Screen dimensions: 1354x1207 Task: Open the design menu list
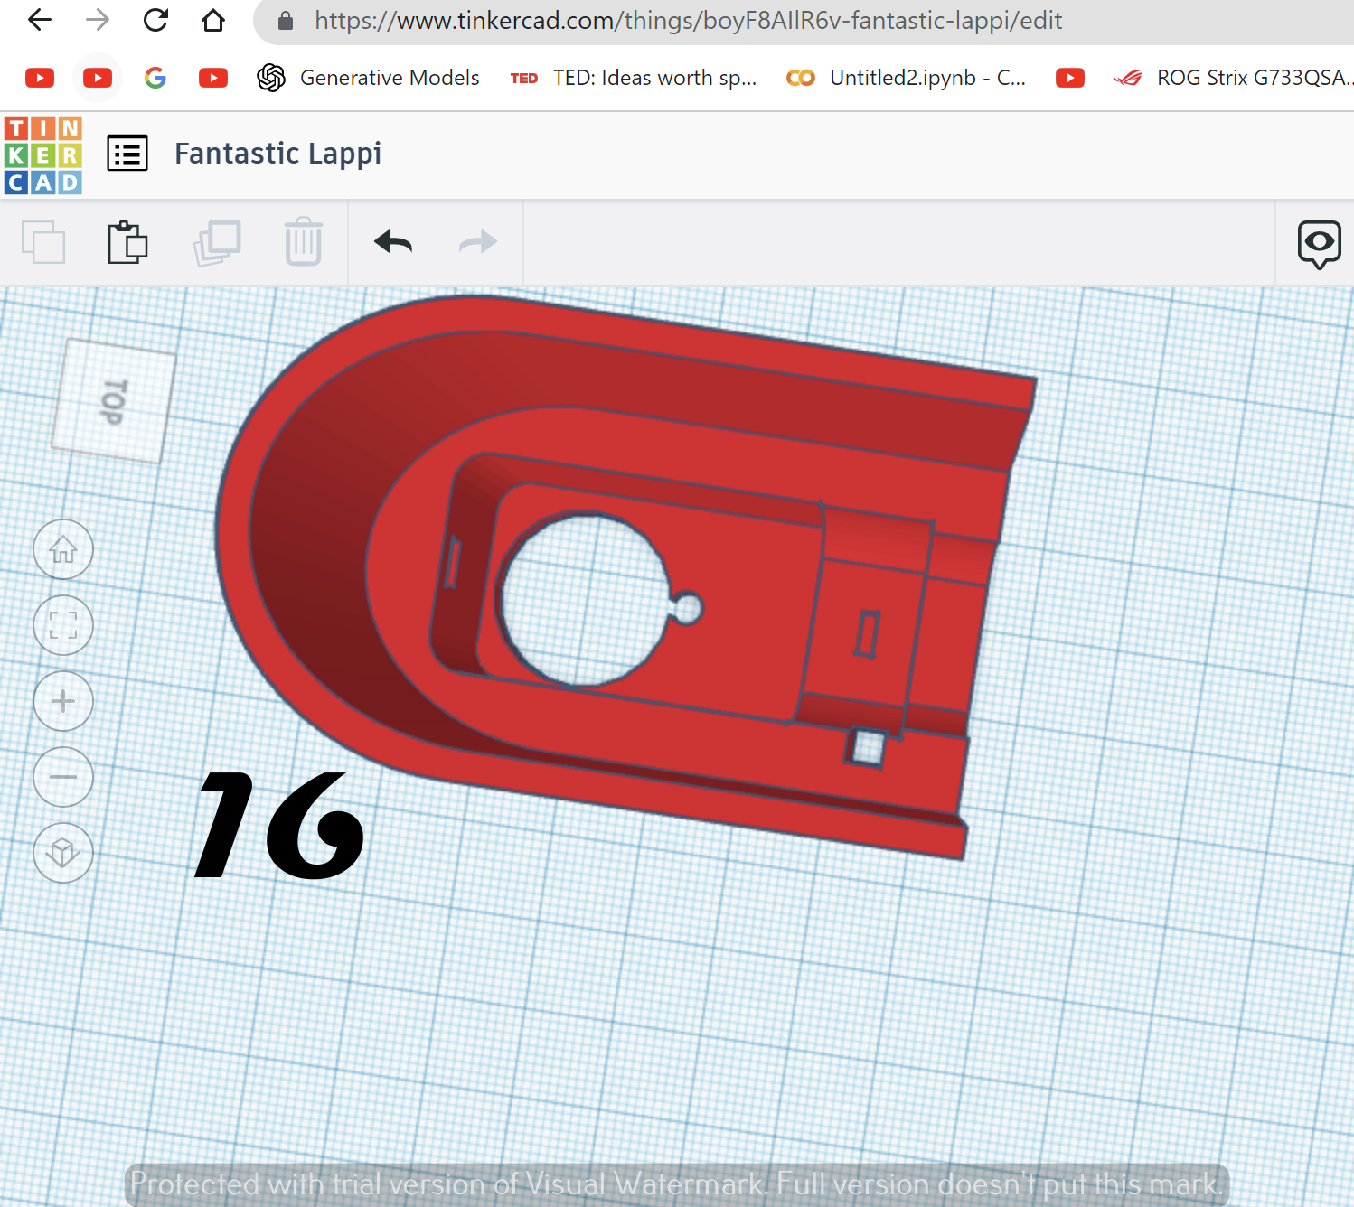click(127, 153)
